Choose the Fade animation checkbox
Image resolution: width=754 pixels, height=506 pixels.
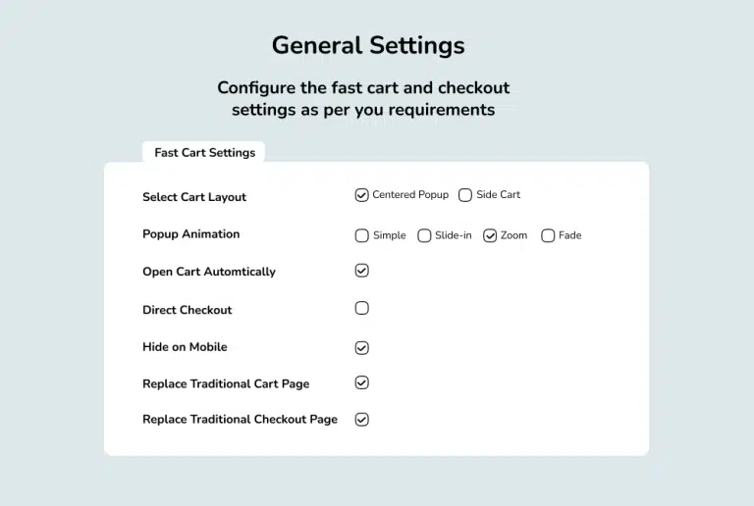(x=548, y=235)
